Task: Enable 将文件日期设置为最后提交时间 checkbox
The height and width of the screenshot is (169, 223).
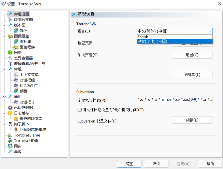Action: coord(80,110)
